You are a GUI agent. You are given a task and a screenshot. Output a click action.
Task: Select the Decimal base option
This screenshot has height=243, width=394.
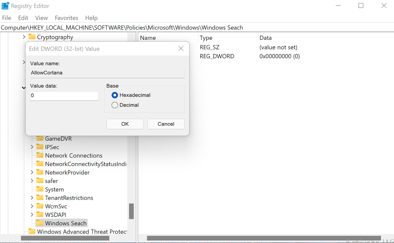pos(115,105)
